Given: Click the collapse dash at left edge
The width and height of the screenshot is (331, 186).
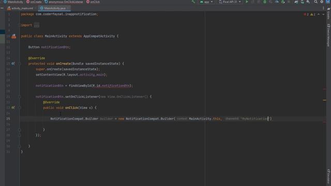Looking at the screenshot, I should pos(2,8).
